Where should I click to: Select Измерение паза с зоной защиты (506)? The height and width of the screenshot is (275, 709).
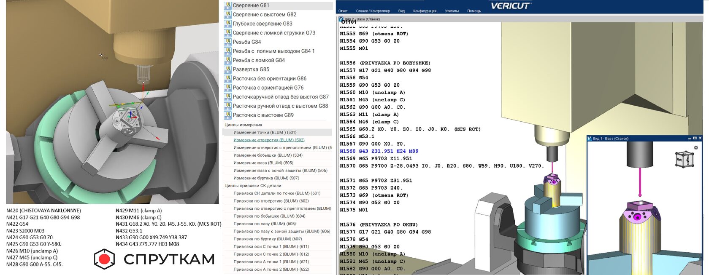(x=281, y=170)
